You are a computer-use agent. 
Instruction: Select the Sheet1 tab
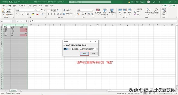tap(13, 90)
